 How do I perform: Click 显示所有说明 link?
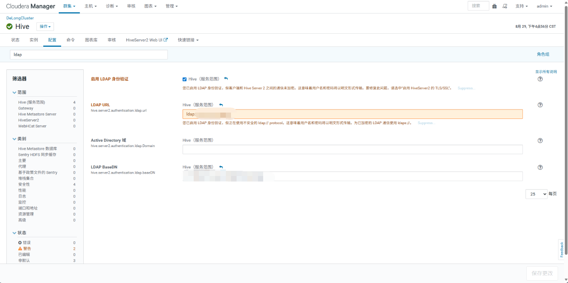[546, 72]
